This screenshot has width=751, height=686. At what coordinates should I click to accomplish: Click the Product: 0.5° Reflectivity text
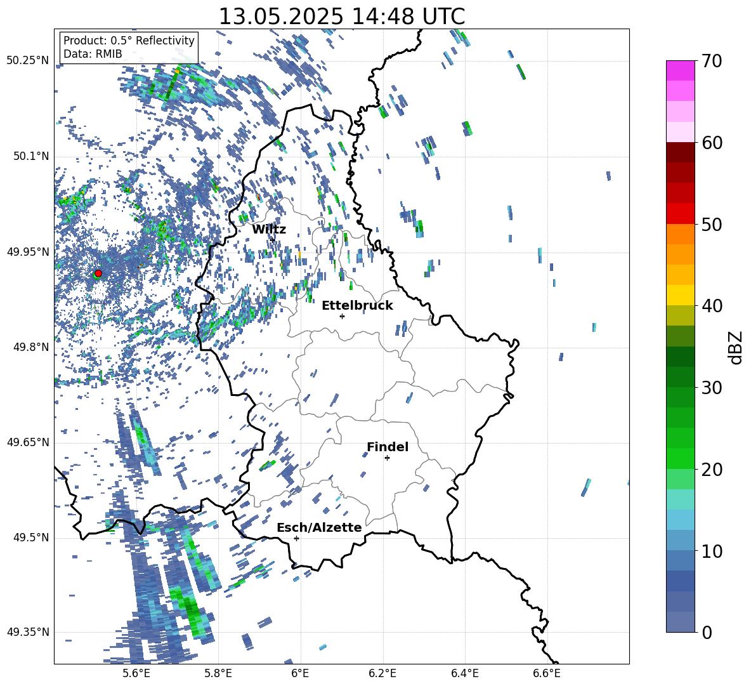pyautogui.click(x=129, y=41)
